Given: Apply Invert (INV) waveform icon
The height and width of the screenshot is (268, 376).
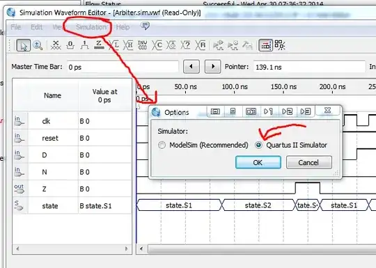Looking at the screenshot, I should (x=143, y=45).
